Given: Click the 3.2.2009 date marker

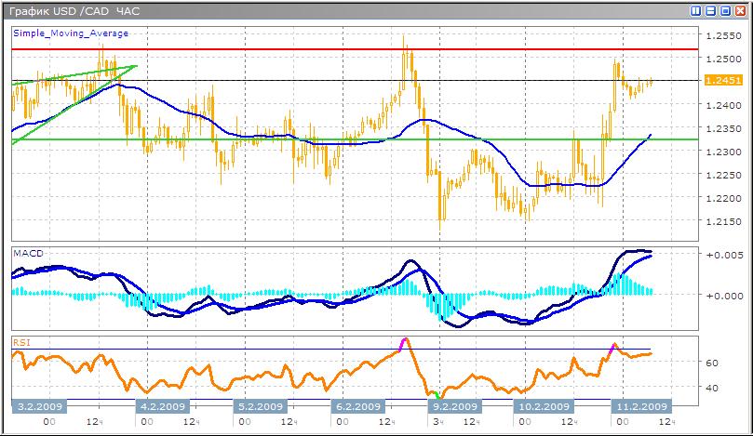Looking at the screenshot, I should click(x=40, y=407).
